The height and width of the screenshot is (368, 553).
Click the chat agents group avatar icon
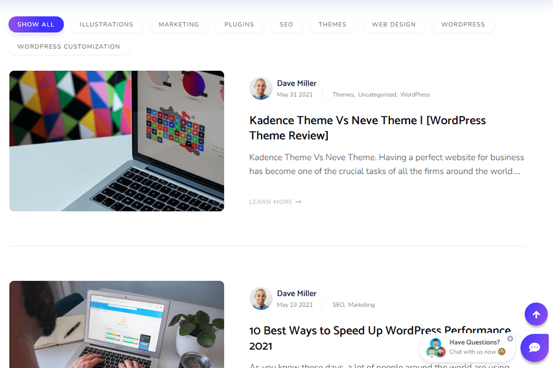(x=436, y=347)
